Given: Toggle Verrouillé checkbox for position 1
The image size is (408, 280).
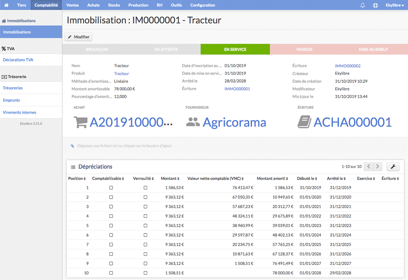Looking at the screenshot, I should 146,188.
